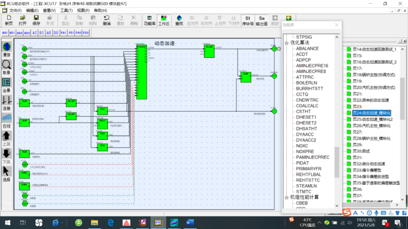Viewport: 408px width, 229px height.
Task: Open the 视图(P) menu
Action: pyautogui.click(x=83, y=11)
